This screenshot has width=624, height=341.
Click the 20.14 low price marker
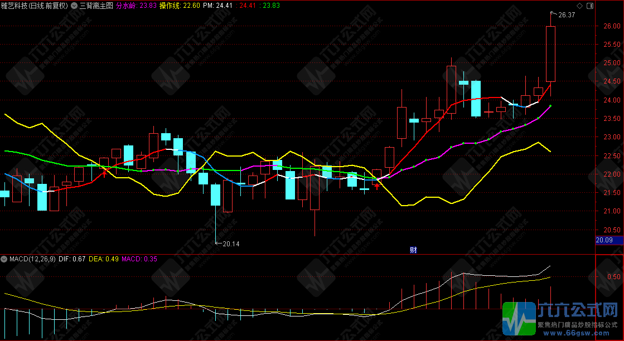click(230, 243)
